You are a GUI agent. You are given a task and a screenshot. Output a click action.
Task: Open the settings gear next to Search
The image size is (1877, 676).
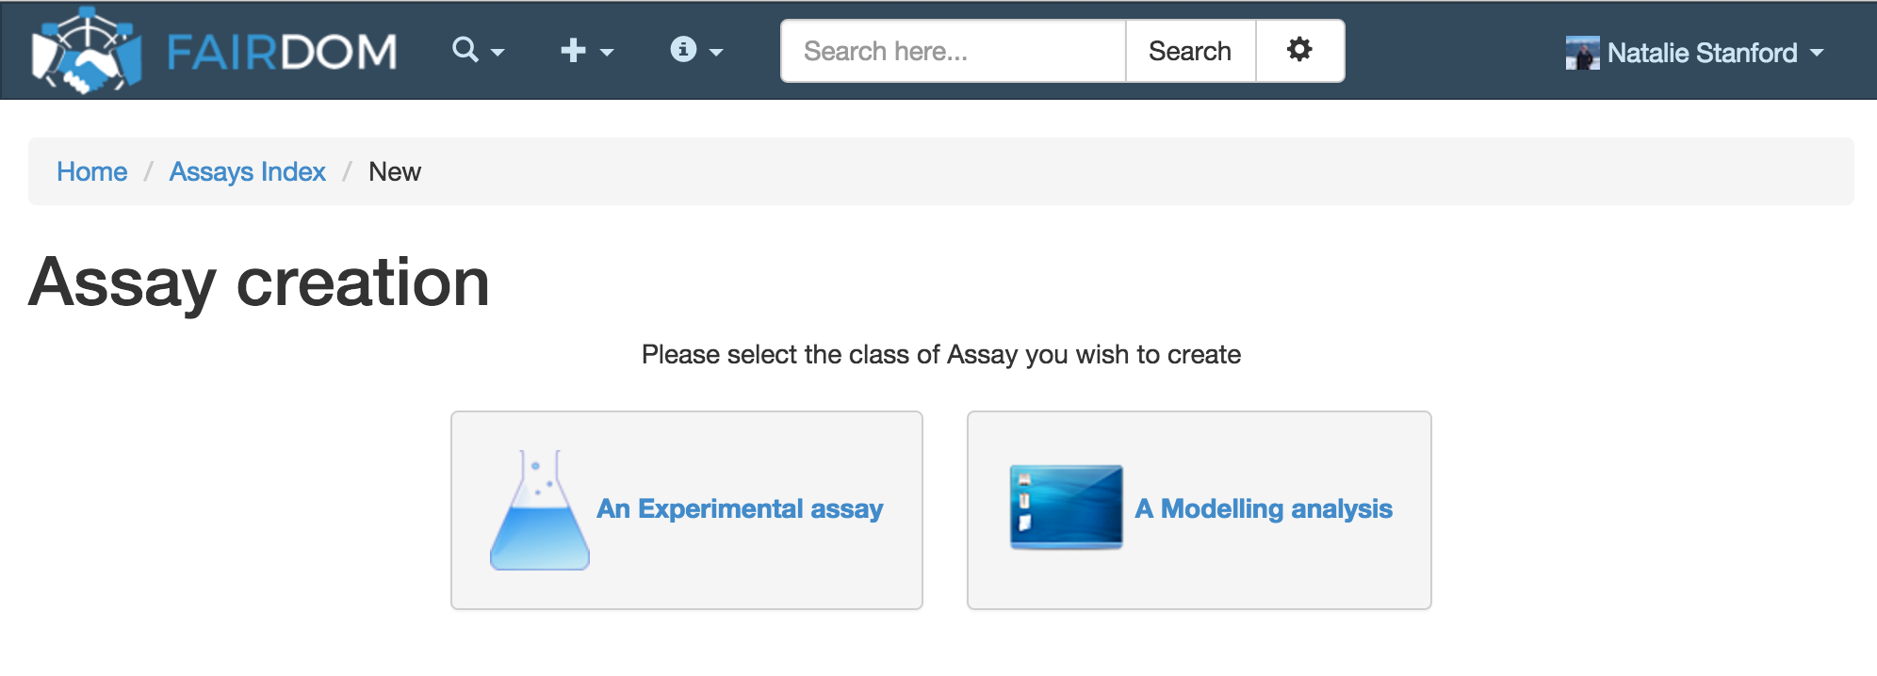(1300, 50)
